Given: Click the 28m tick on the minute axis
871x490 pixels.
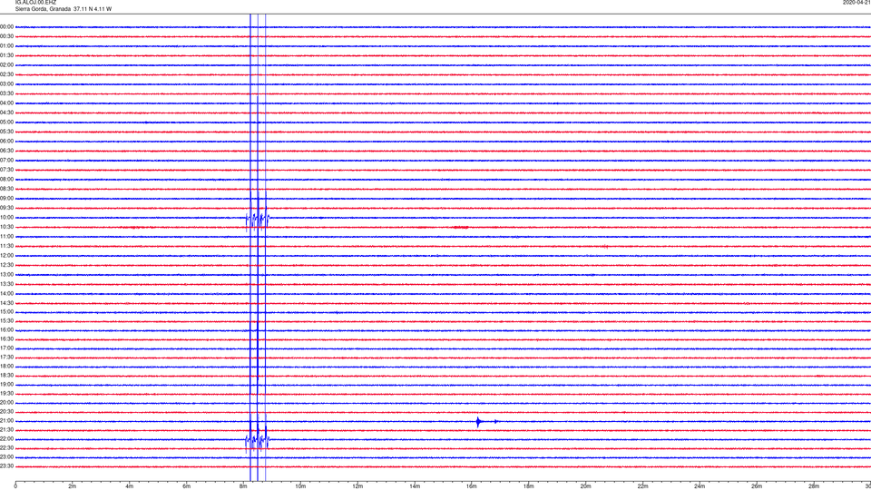Looking at the screenshot, I should coord(814,486).
